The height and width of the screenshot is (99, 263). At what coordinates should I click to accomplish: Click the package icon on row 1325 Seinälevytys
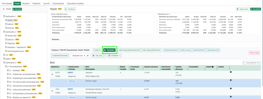[231, 88]
